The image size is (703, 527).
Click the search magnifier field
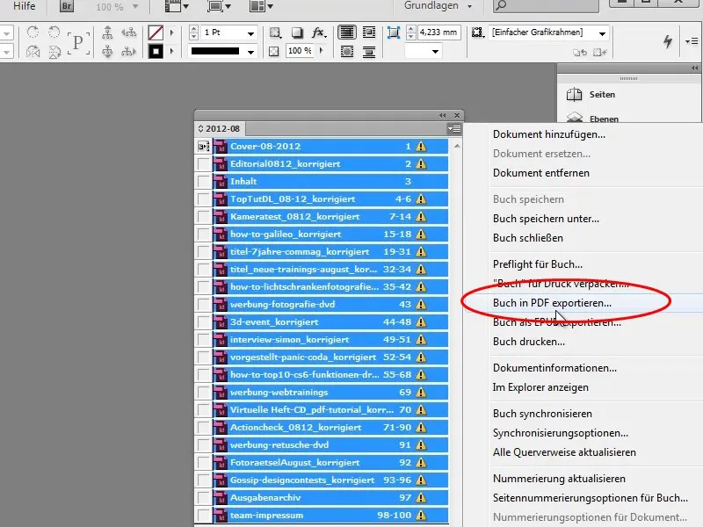click(546, 6)
